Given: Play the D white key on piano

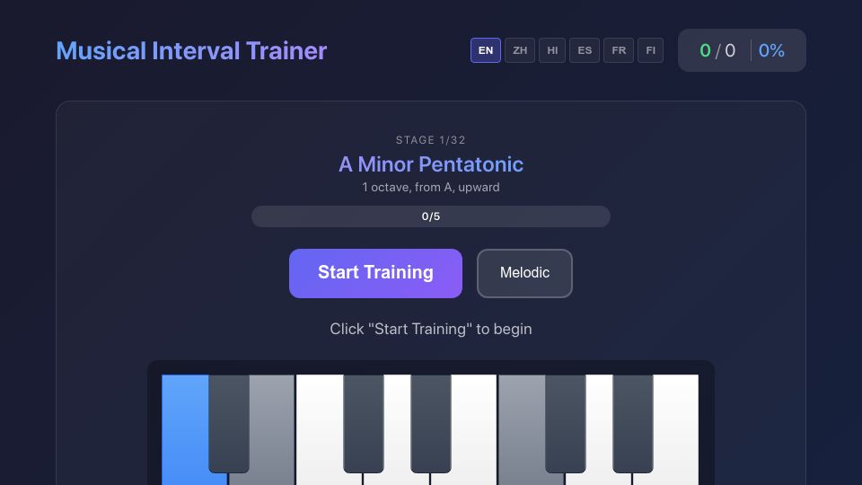Looking at the screenshot, I should (397, 430).
